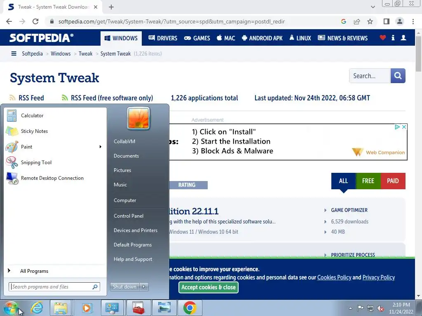Go back in Chrome

pos(9,21)
